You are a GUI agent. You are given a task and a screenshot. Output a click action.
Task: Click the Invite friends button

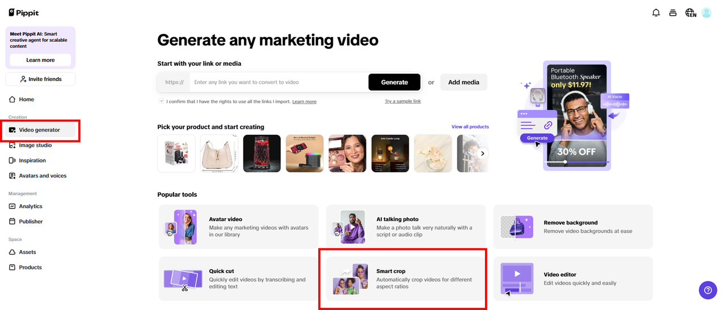coord(40,79)
